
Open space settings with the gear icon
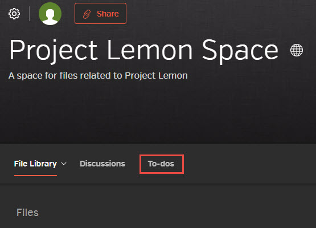pyautogui.click(x=14, y=14)
